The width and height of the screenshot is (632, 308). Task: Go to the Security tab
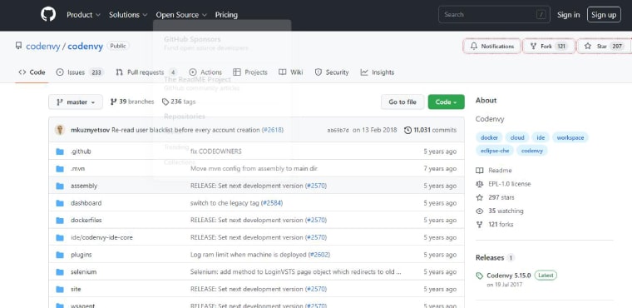[332, 72]
